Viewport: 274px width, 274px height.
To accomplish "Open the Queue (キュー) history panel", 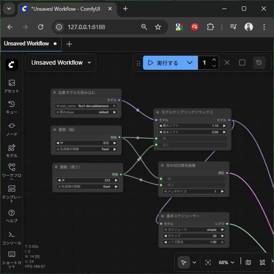I will click(12, 107).
